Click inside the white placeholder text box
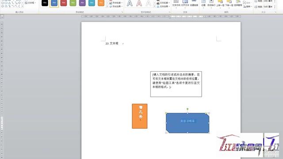This screenshot has height=159, width=283. (176, 84)
